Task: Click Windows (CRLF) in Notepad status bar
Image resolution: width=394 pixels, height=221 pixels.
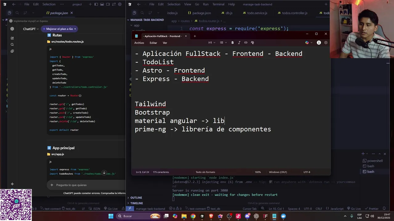Action: tap(278, 172)
